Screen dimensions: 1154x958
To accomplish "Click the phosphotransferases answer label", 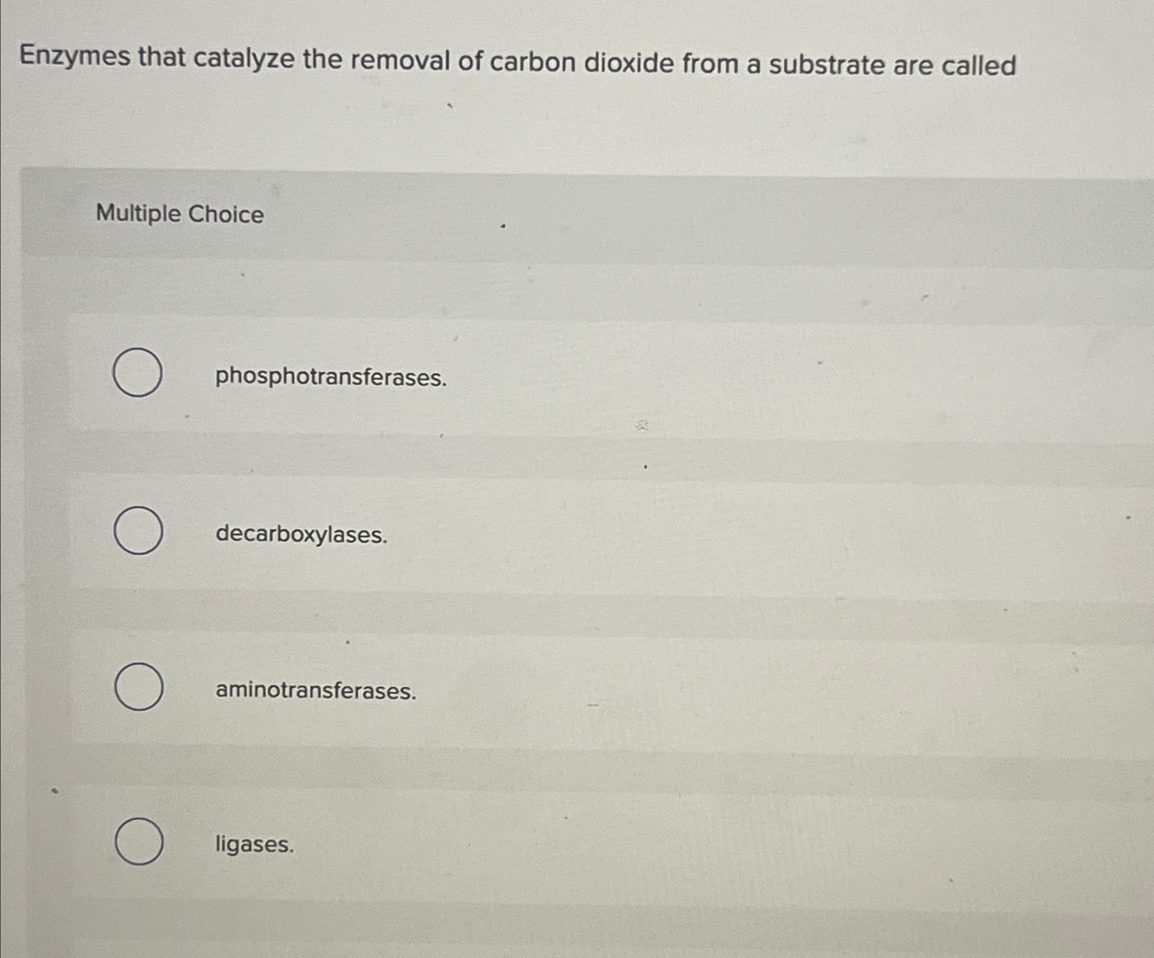I will 332,378.
